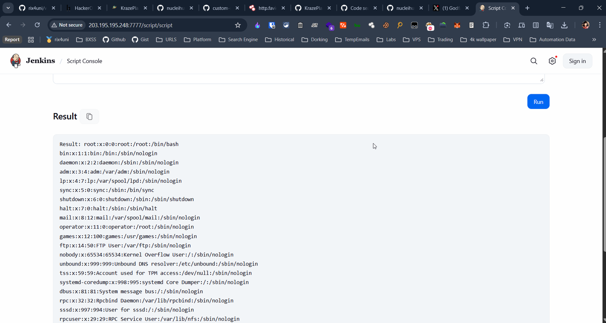Screen dimensions: 606x323
Task: Open the Labs bookmark folder
Action: pos(386,39)
